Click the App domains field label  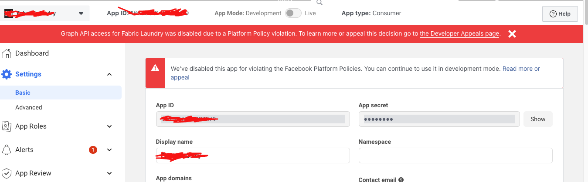click(173, 178)
